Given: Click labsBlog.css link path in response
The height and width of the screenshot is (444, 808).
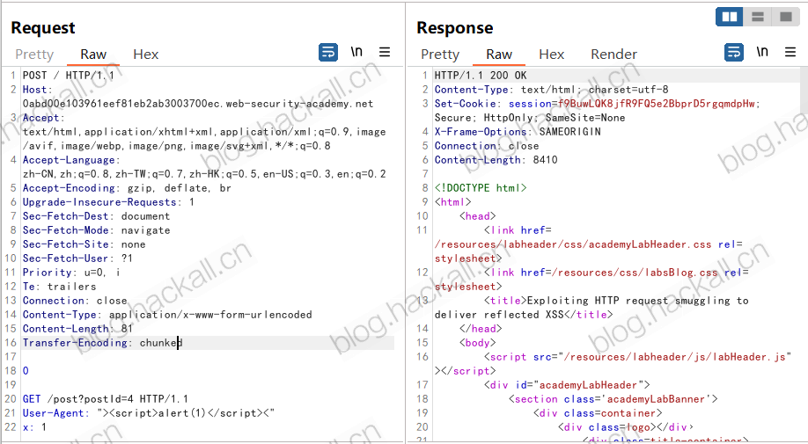Looking at the screenshot, I should point(635,273).
